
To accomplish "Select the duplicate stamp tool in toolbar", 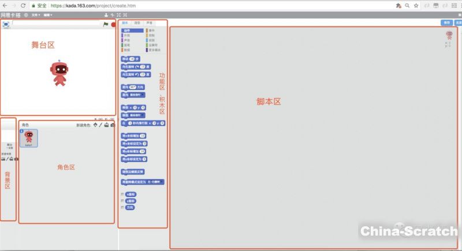I will click(106, 14).
